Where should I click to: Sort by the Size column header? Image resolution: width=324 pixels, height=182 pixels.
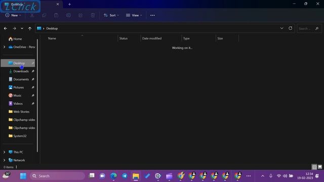click(220, 38)
